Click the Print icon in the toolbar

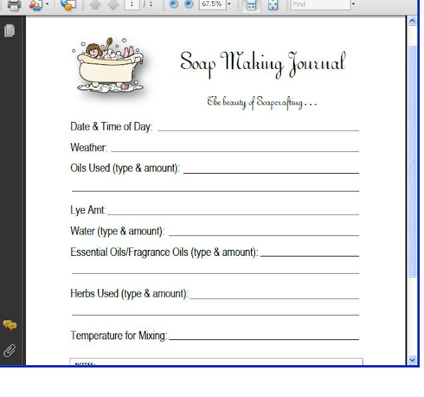click(14, 5)
